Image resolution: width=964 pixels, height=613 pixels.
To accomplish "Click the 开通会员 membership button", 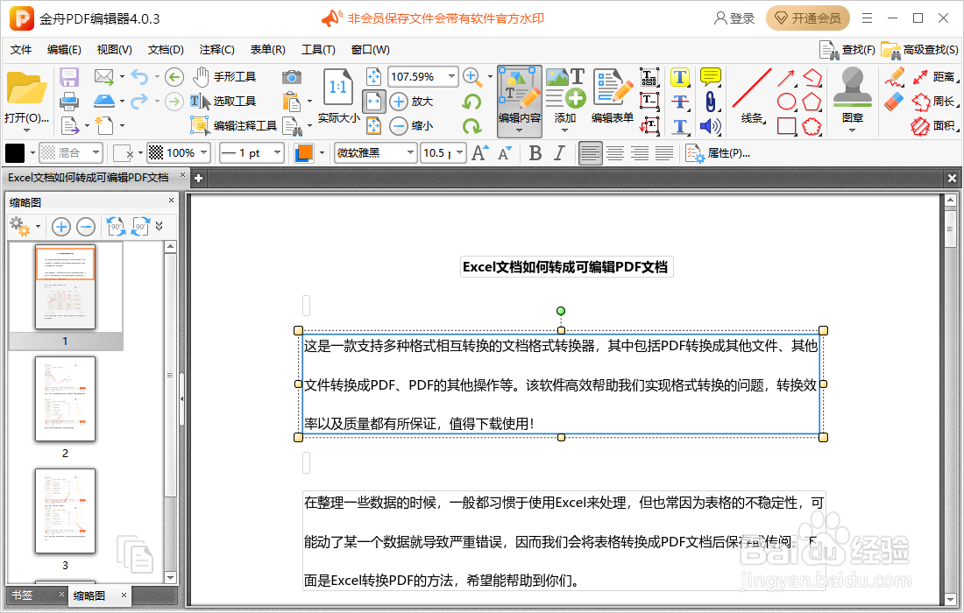I will 806,18.
